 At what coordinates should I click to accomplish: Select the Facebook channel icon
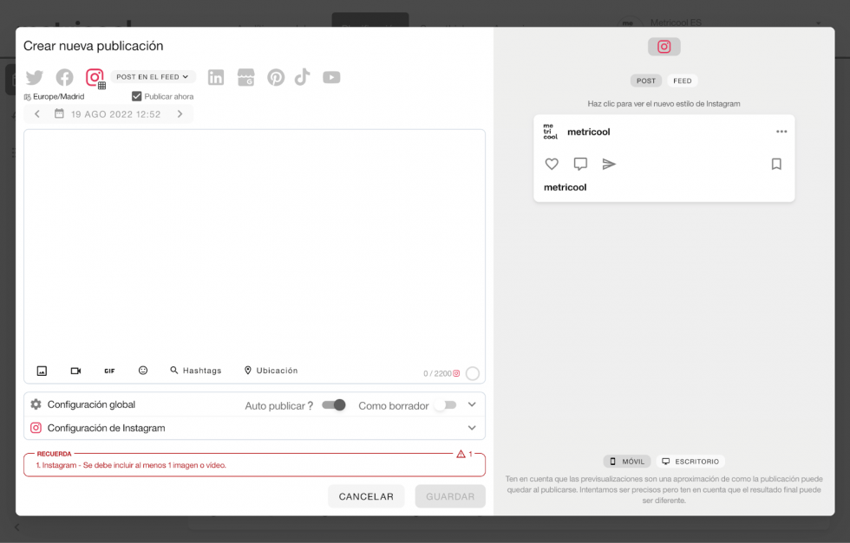coord(64,77)
